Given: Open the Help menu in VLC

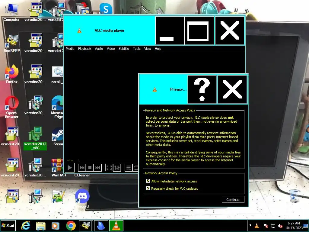Looking at the screenshot, I should pyautogui.click(x=158, y=49).
